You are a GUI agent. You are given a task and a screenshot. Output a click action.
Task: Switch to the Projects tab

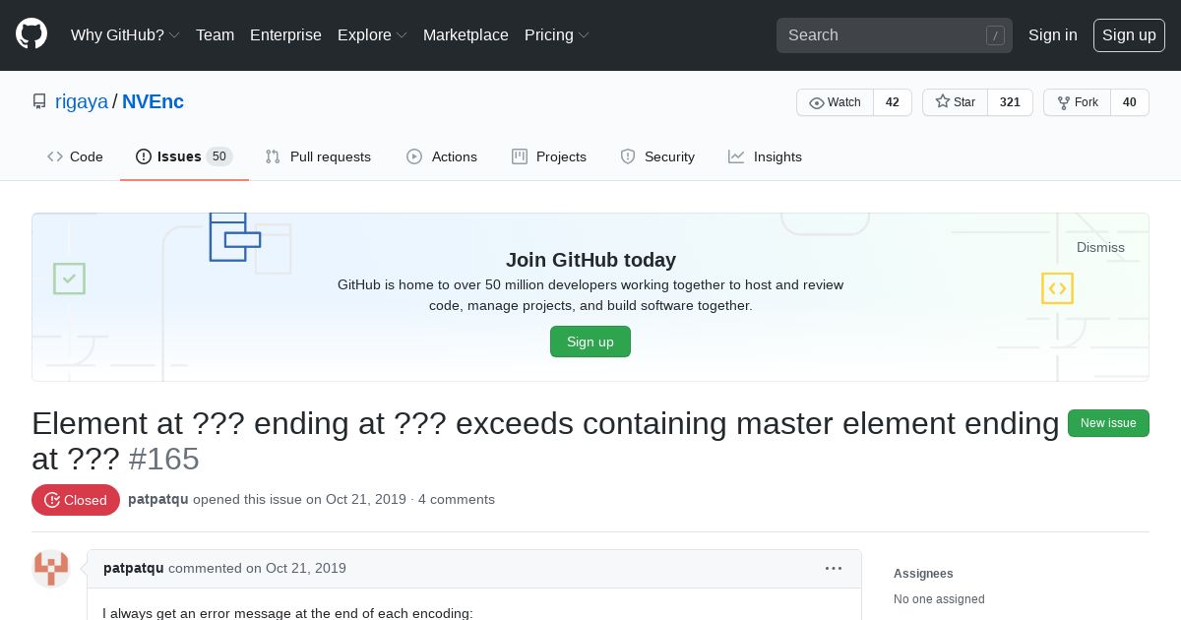click(x=549, y=156)
